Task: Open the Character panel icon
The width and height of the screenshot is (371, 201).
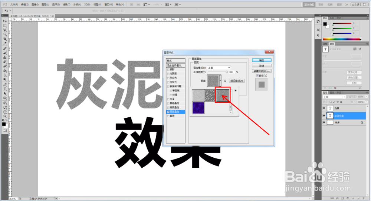Action: tap(318, 30)
